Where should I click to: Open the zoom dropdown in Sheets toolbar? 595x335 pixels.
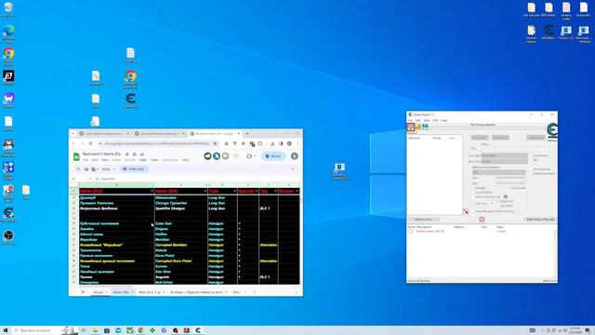[108, 169]
